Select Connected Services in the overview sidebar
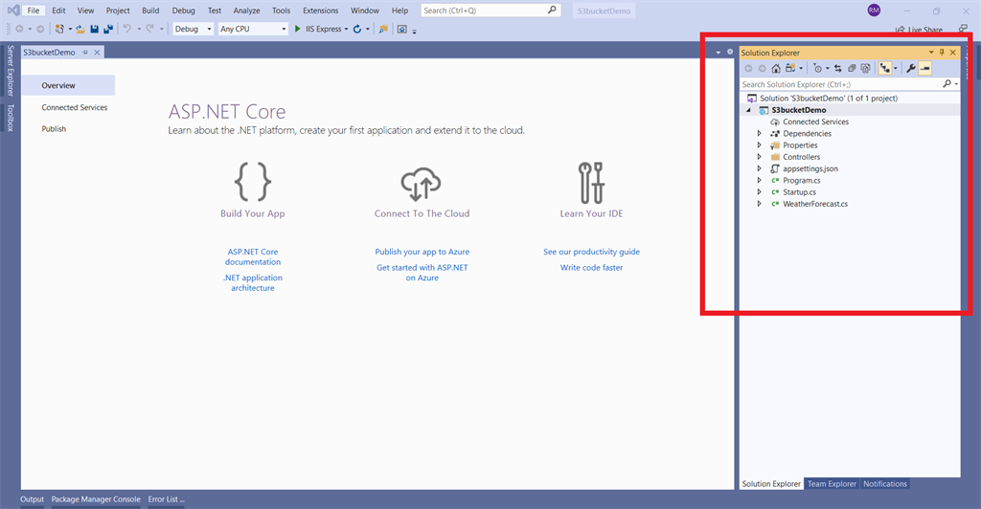 (75, 107)
